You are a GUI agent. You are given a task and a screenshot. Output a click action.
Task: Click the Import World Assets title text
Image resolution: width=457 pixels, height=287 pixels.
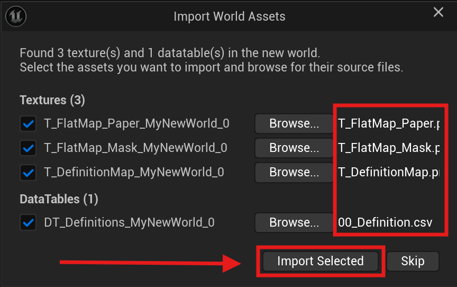click(x=230, y=16)
